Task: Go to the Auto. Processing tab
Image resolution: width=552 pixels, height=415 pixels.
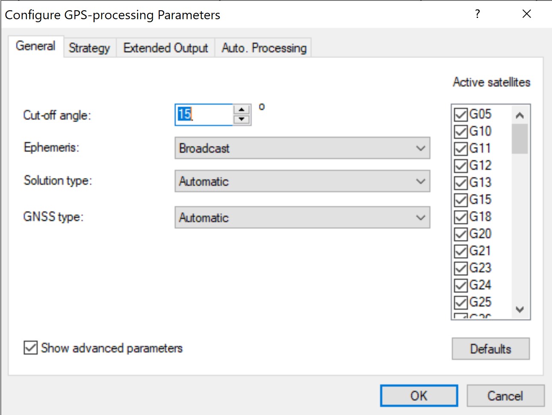Action: [264, 48]
